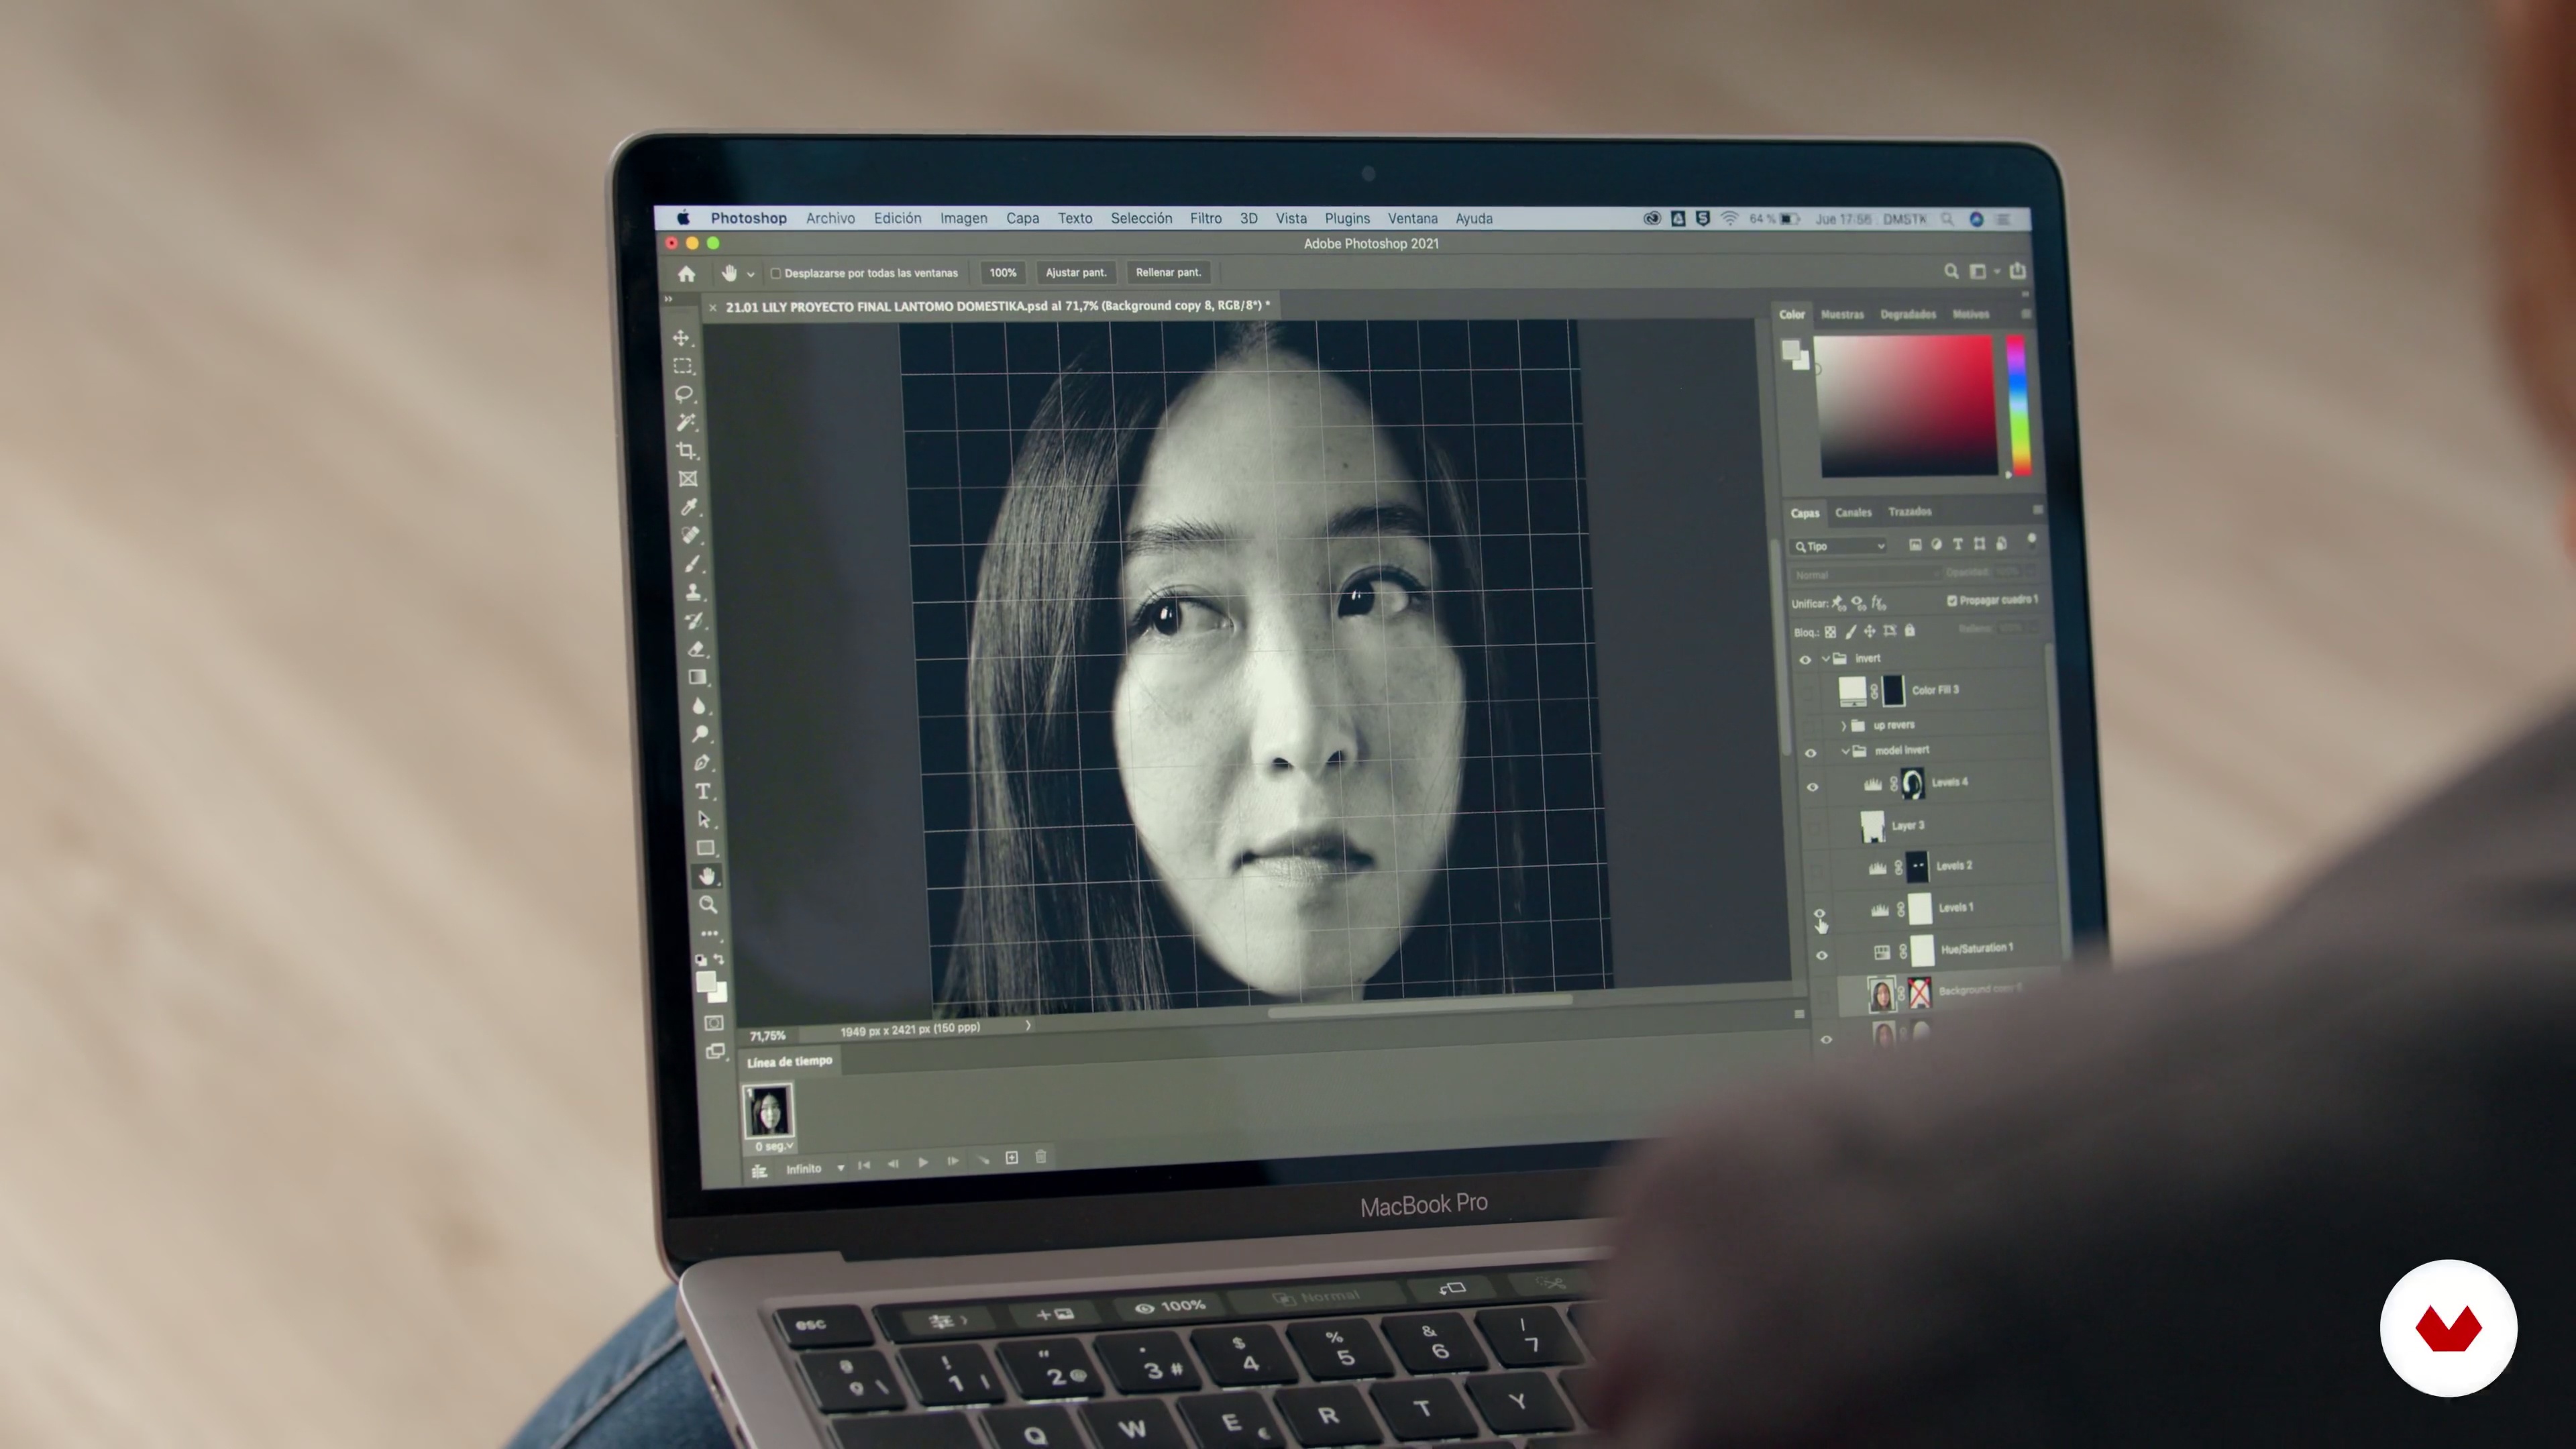Screen dimensions: 2576x1449
Task: Switch to the Trazados tab
Action: [1909, 511]
